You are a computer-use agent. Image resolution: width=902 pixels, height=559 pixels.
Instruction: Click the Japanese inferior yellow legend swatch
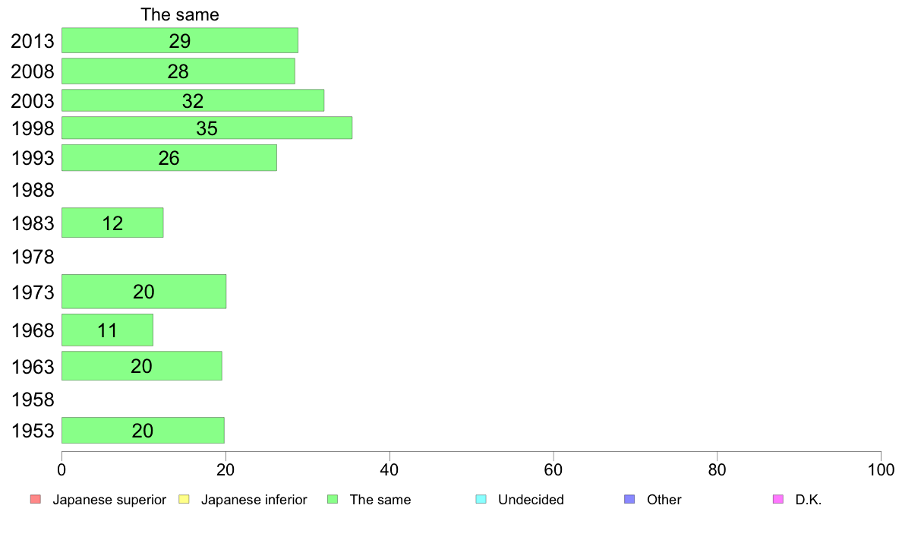point(184,499)
